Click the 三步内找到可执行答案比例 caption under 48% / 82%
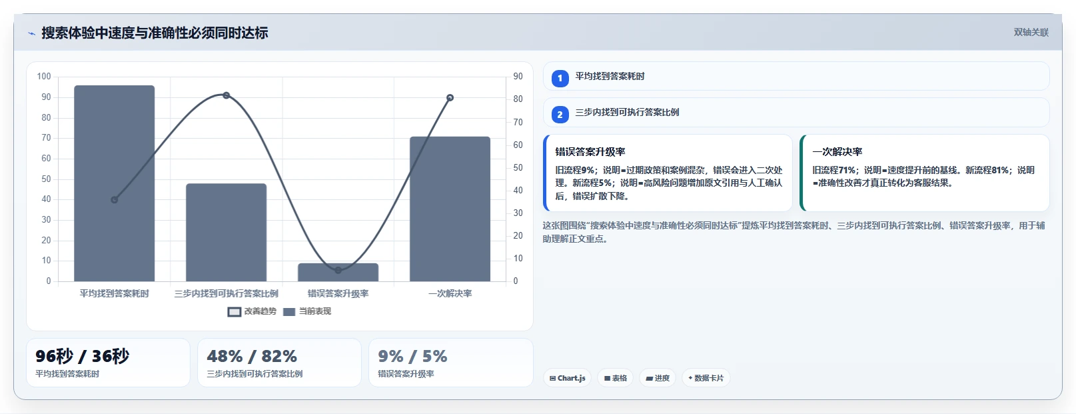This screenshot has width=1076, height=414. click(255, 374)
